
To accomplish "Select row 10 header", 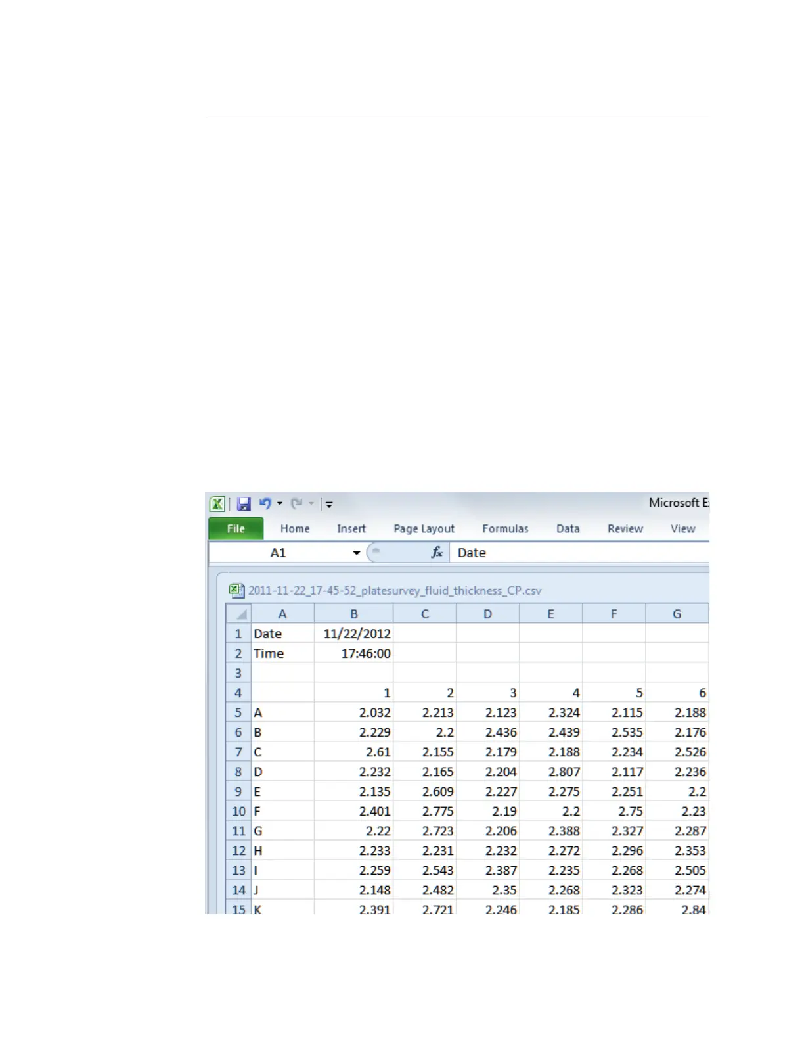I will click(238, 811).
